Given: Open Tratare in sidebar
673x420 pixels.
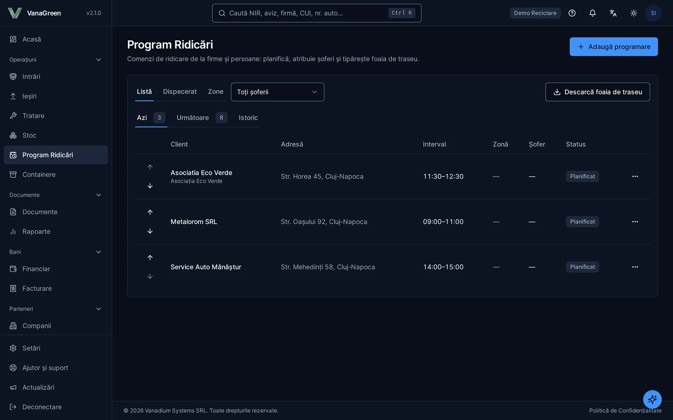Looking at the screenshot, I should pos(56,115).
